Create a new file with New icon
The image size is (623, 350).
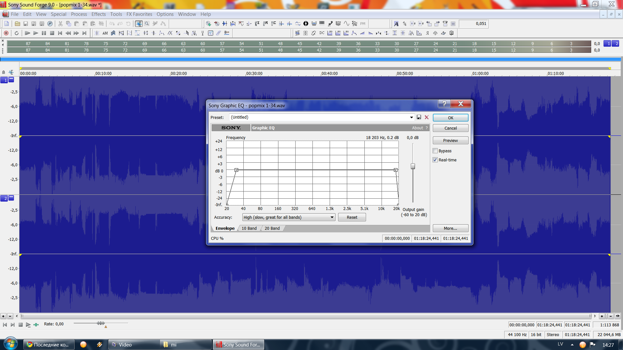[6, 24]
